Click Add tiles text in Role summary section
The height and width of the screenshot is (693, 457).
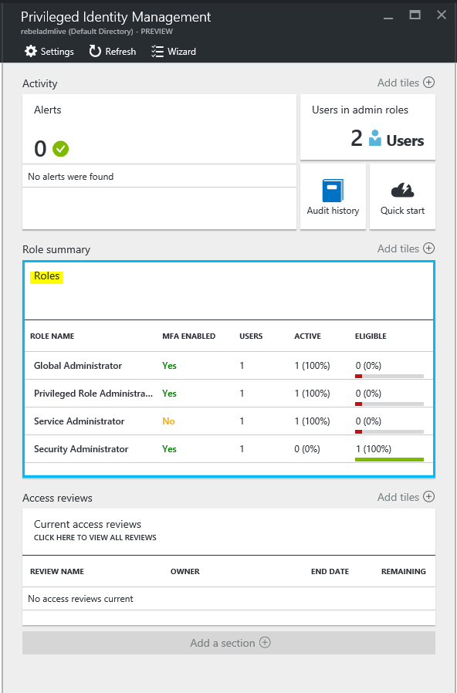coord(398,248)
